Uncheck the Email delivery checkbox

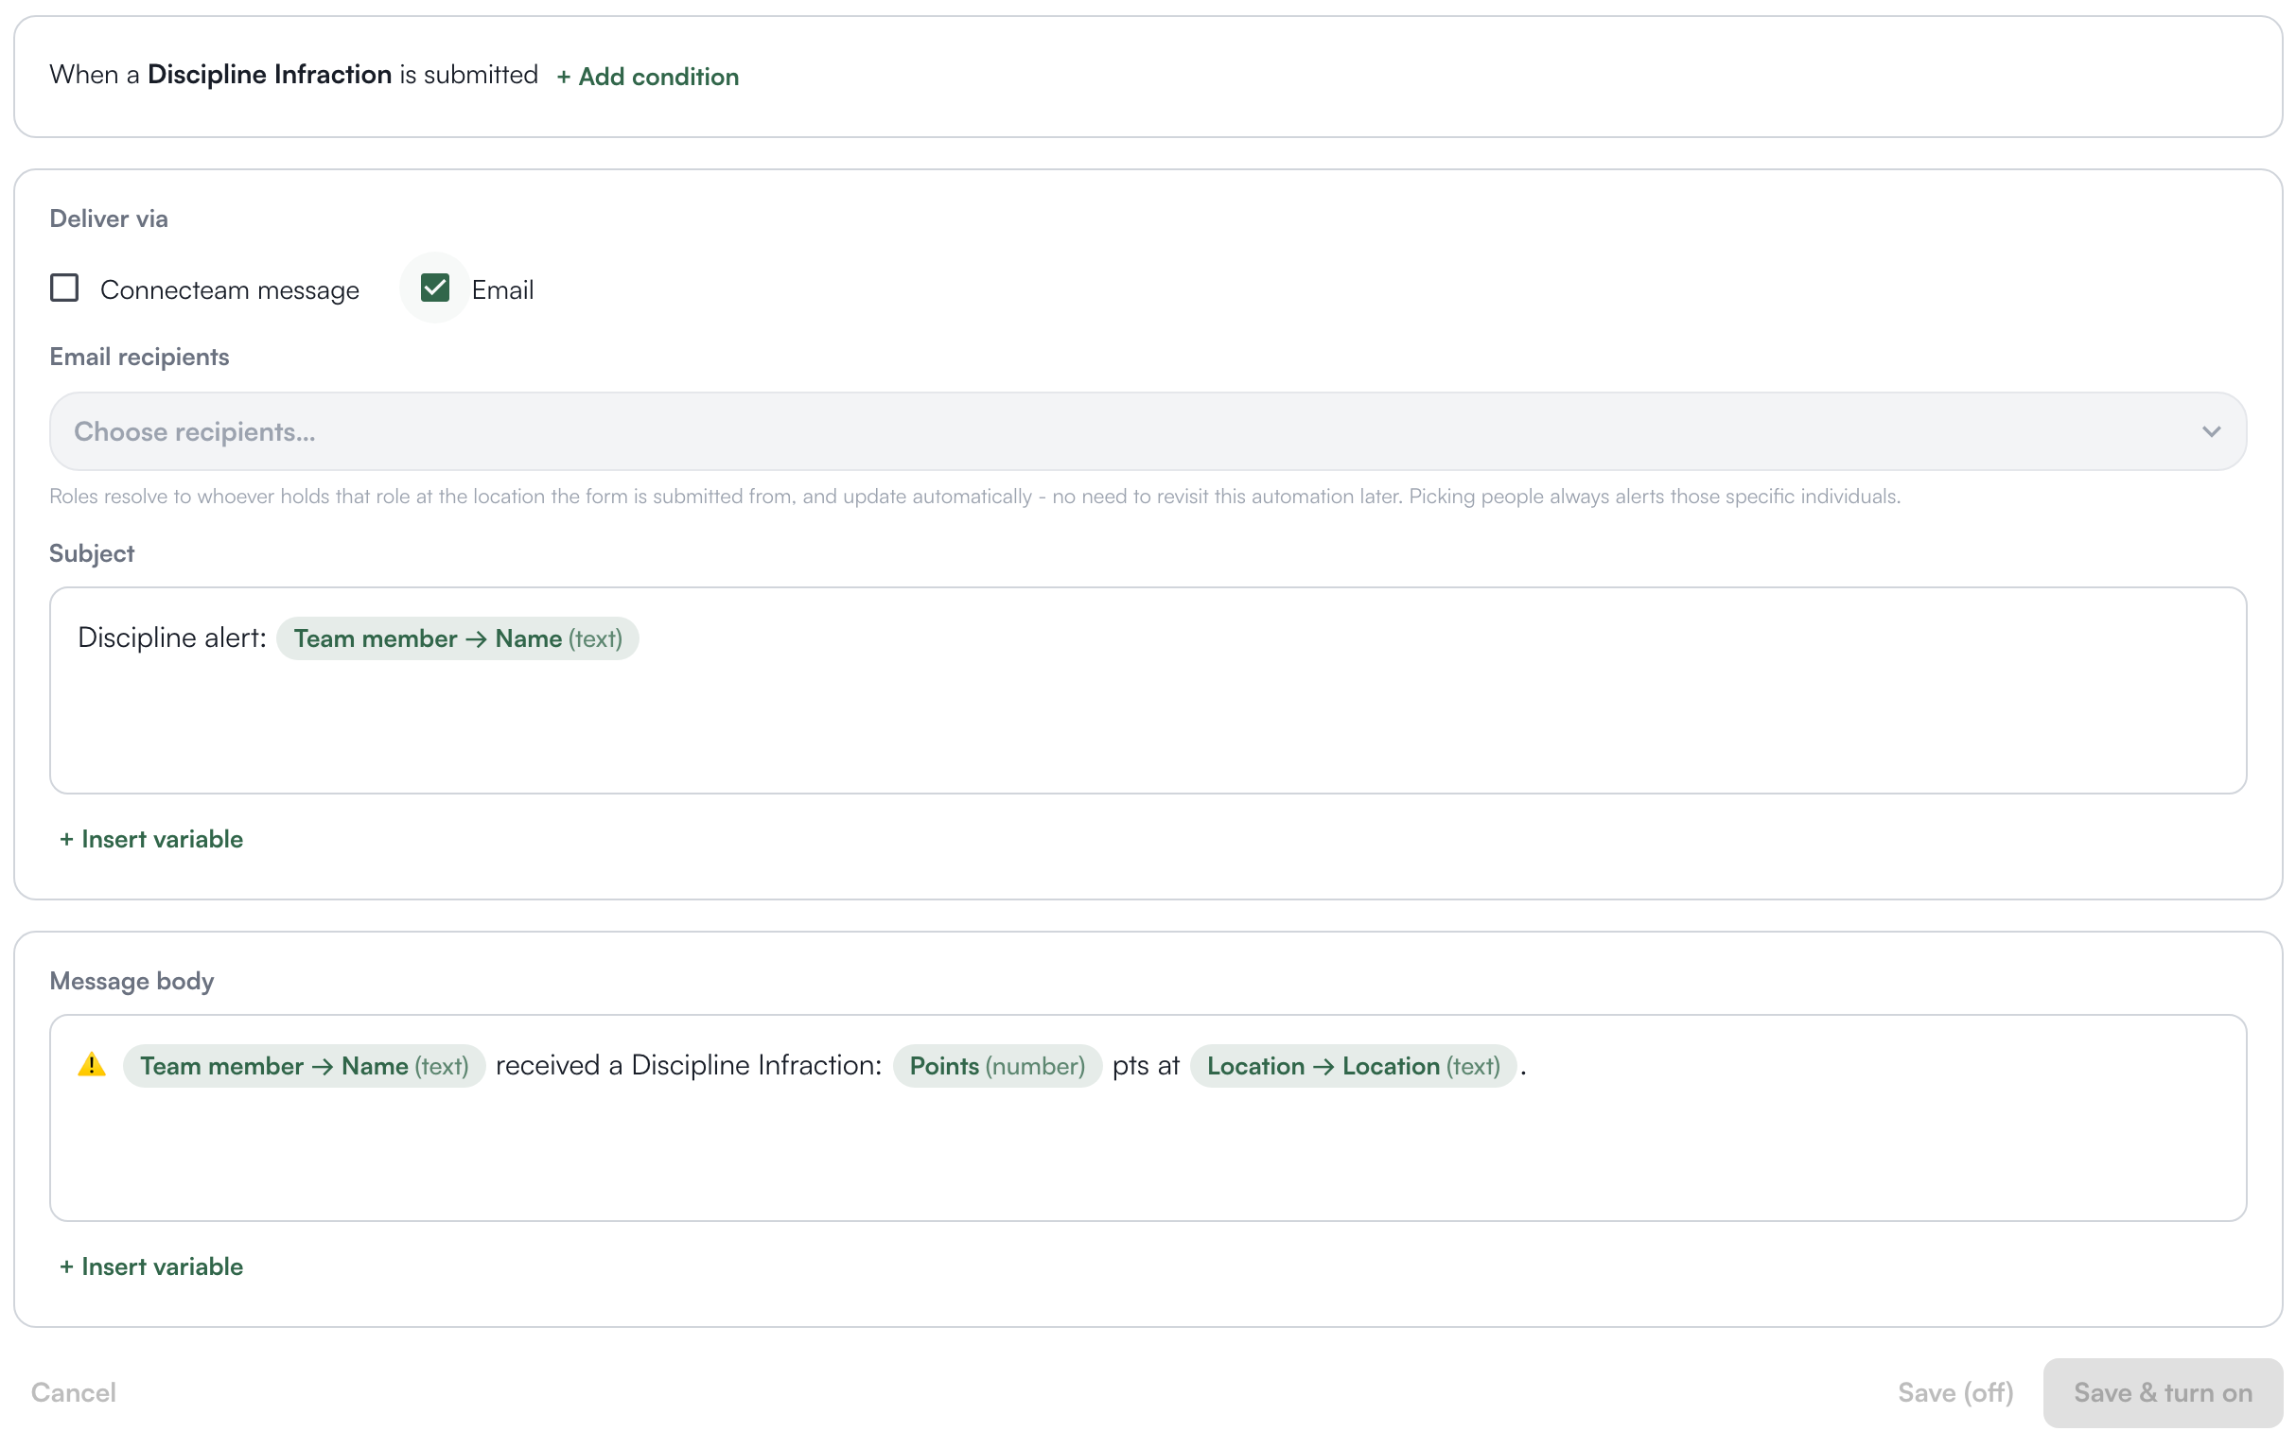click(435, 288)
